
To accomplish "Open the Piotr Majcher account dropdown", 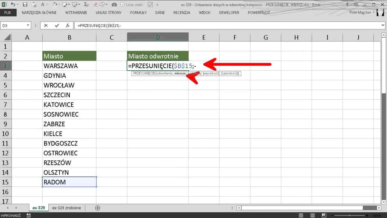I will (x=374, y=13).
